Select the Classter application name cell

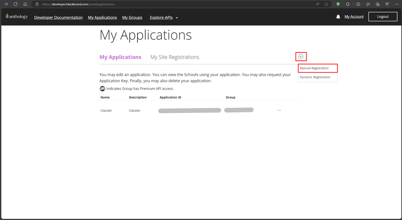pos(106,111)
